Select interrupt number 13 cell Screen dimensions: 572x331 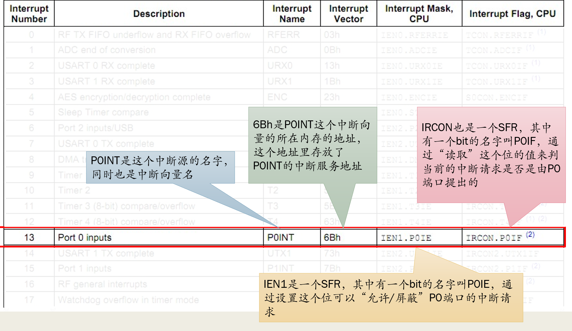[x=29, y=237]
